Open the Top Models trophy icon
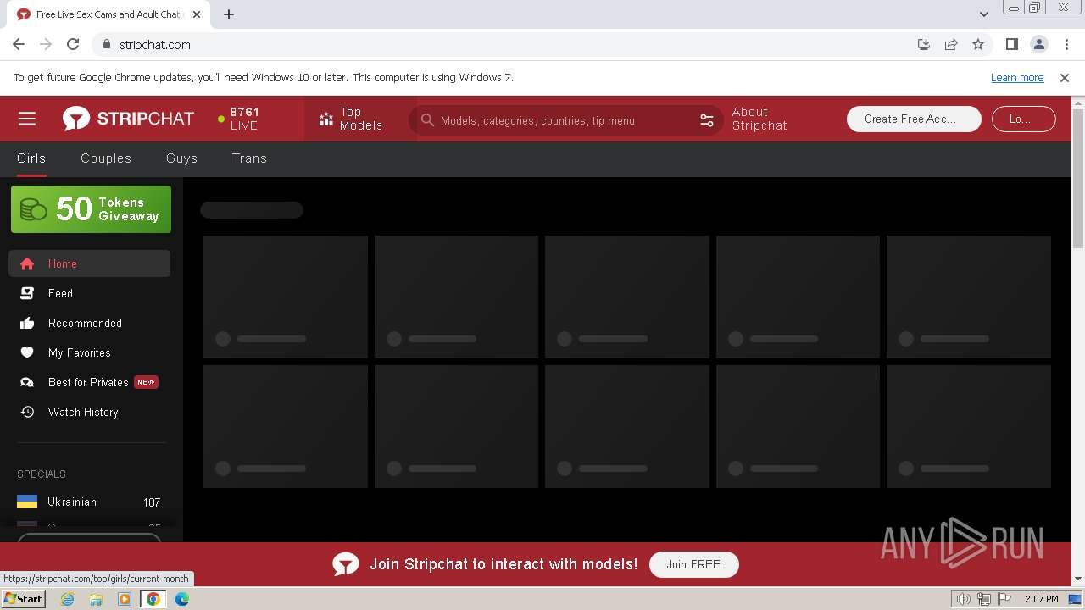This screenshot has height=610, width=1085. click(326, 119)
